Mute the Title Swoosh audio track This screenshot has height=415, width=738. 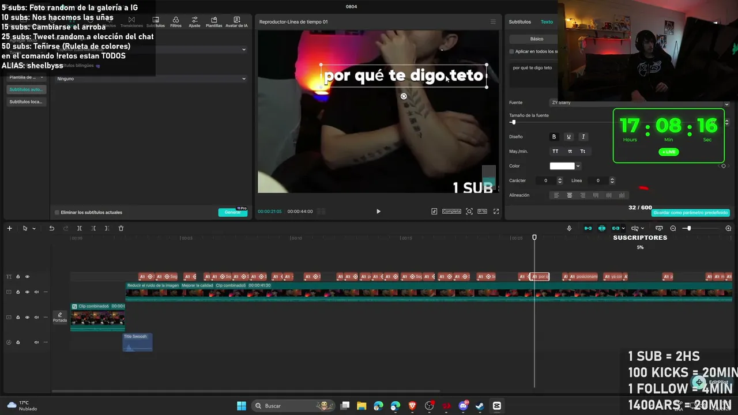pyautogui.click(x=36, y=342)
